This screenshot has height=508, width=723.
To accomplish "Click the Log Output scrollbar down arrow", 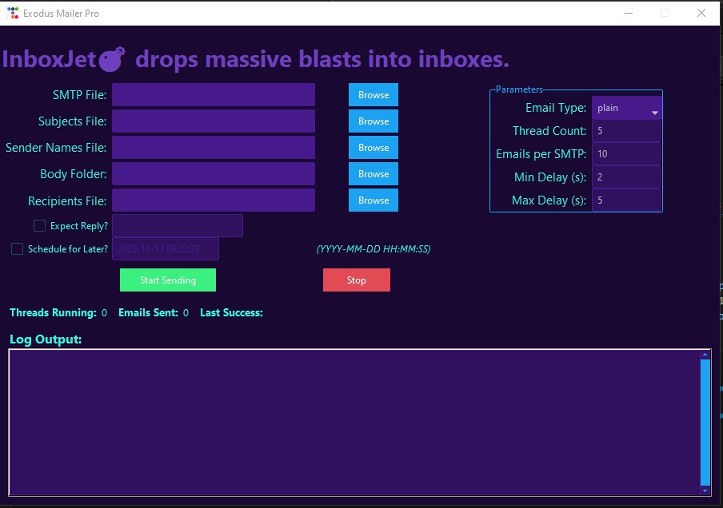I will (x=705, y=490).
